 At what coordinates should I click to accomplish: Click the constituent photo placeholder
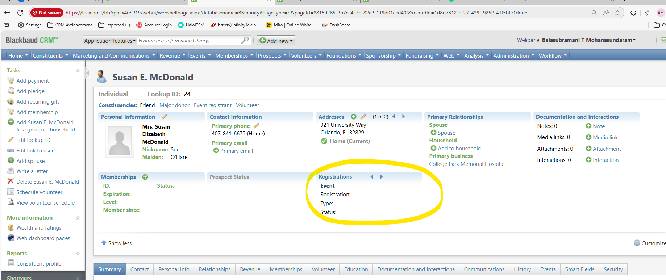pos(120,141)
